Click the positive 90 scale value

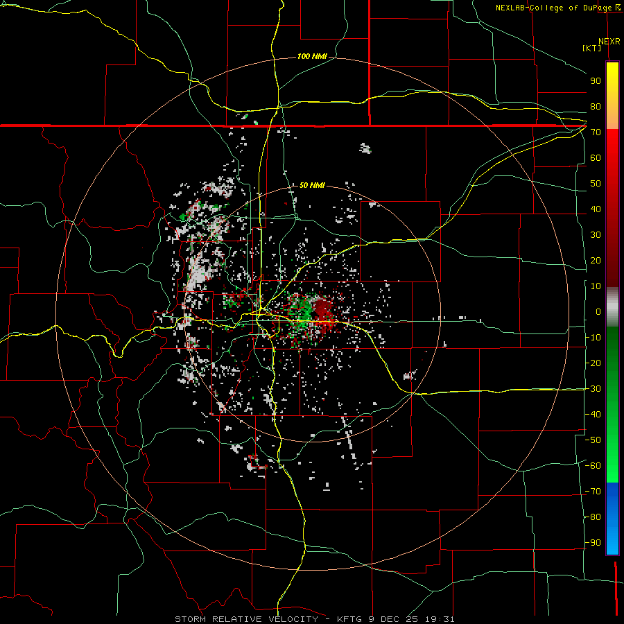pyautogui.click(x=596, y=81)
